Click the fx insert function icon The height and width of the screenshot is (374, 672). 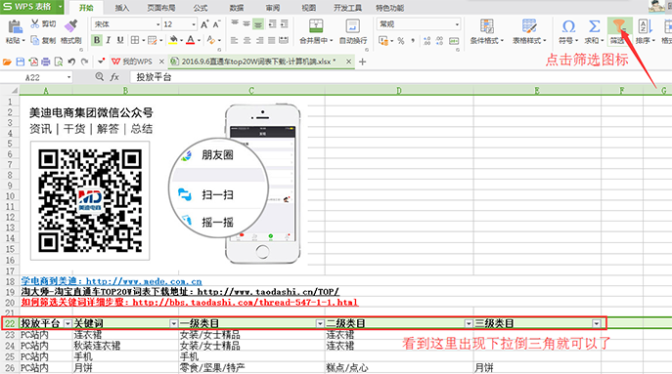point(114,77)
